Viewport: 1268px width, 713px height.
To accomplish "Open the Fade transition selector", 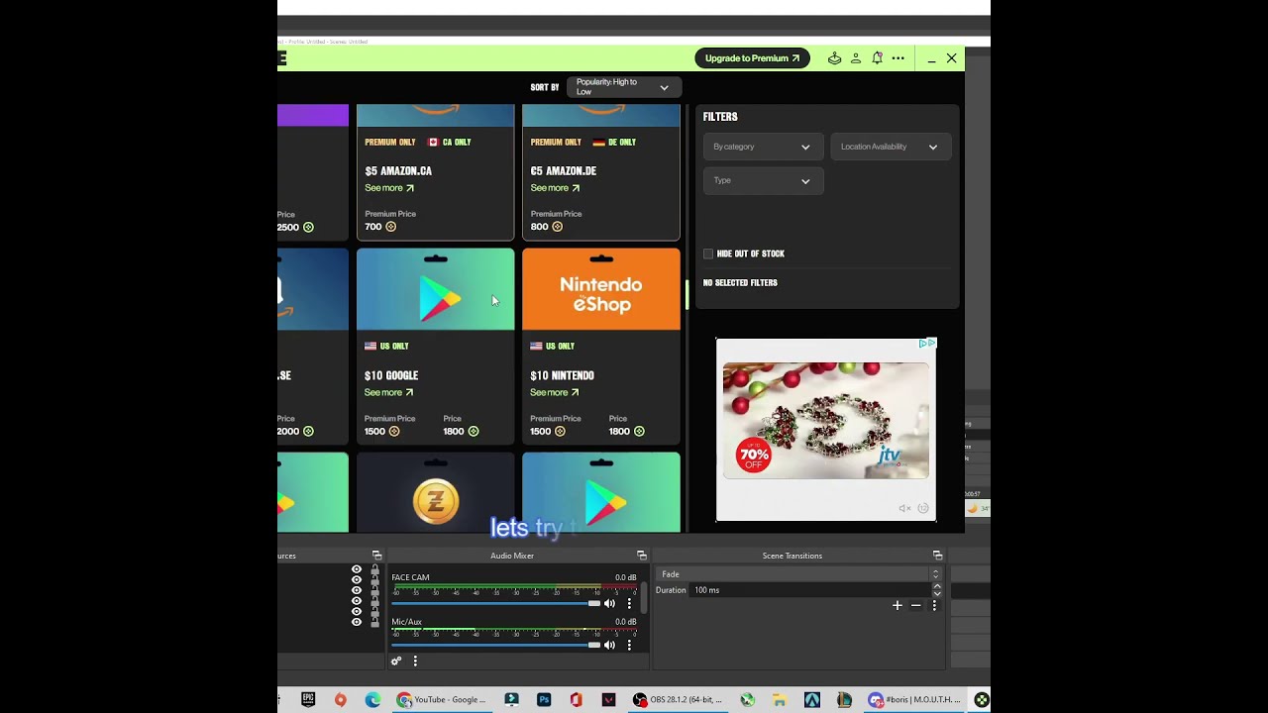I will tap(798, 574).
